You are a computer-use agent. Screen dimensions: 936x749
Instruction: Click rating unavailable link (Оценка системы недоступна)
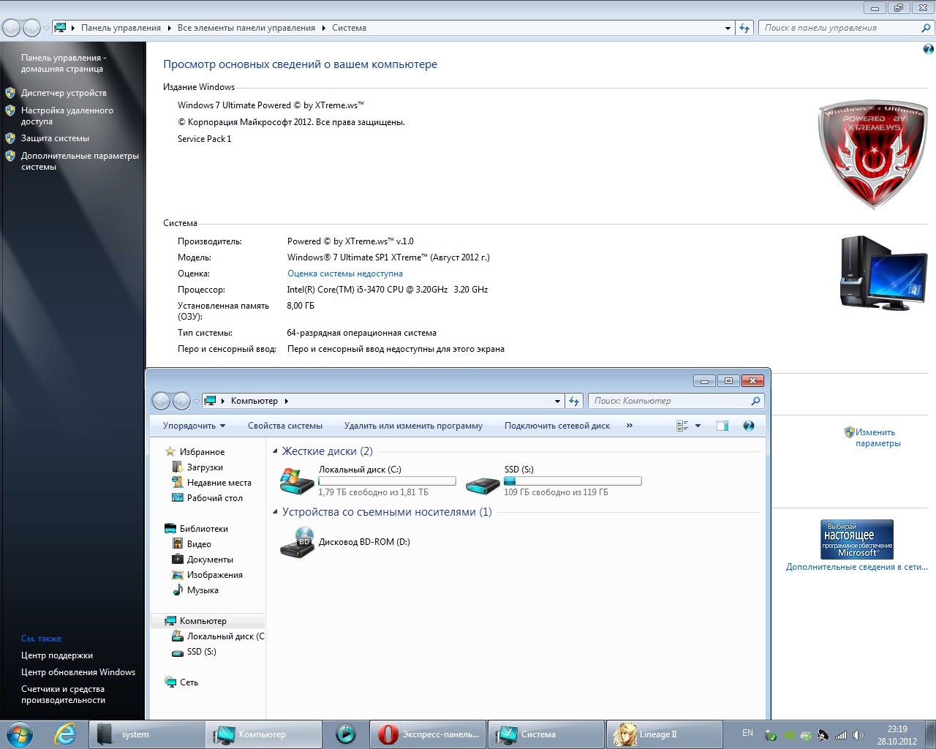pyautogui.click(x=345, y=274)
